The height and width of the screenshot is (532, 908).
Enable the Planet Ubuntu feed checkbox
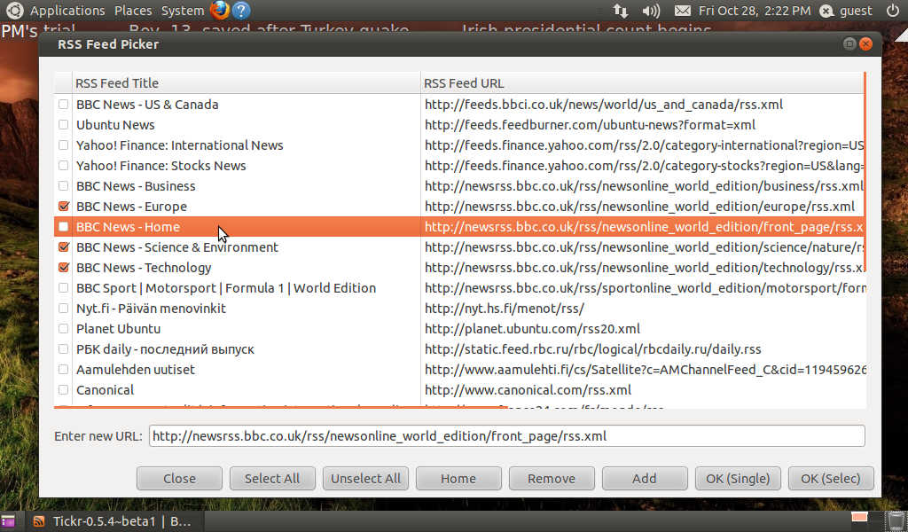(x=63, y=329)
